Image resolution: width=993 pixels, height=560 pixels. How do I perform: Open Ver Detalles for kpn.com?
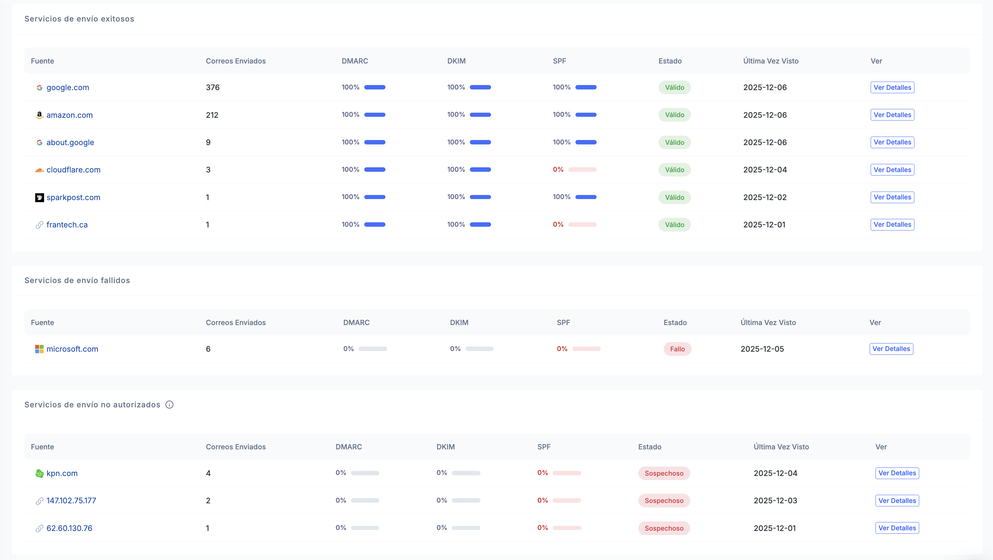(x=897, y=473)
